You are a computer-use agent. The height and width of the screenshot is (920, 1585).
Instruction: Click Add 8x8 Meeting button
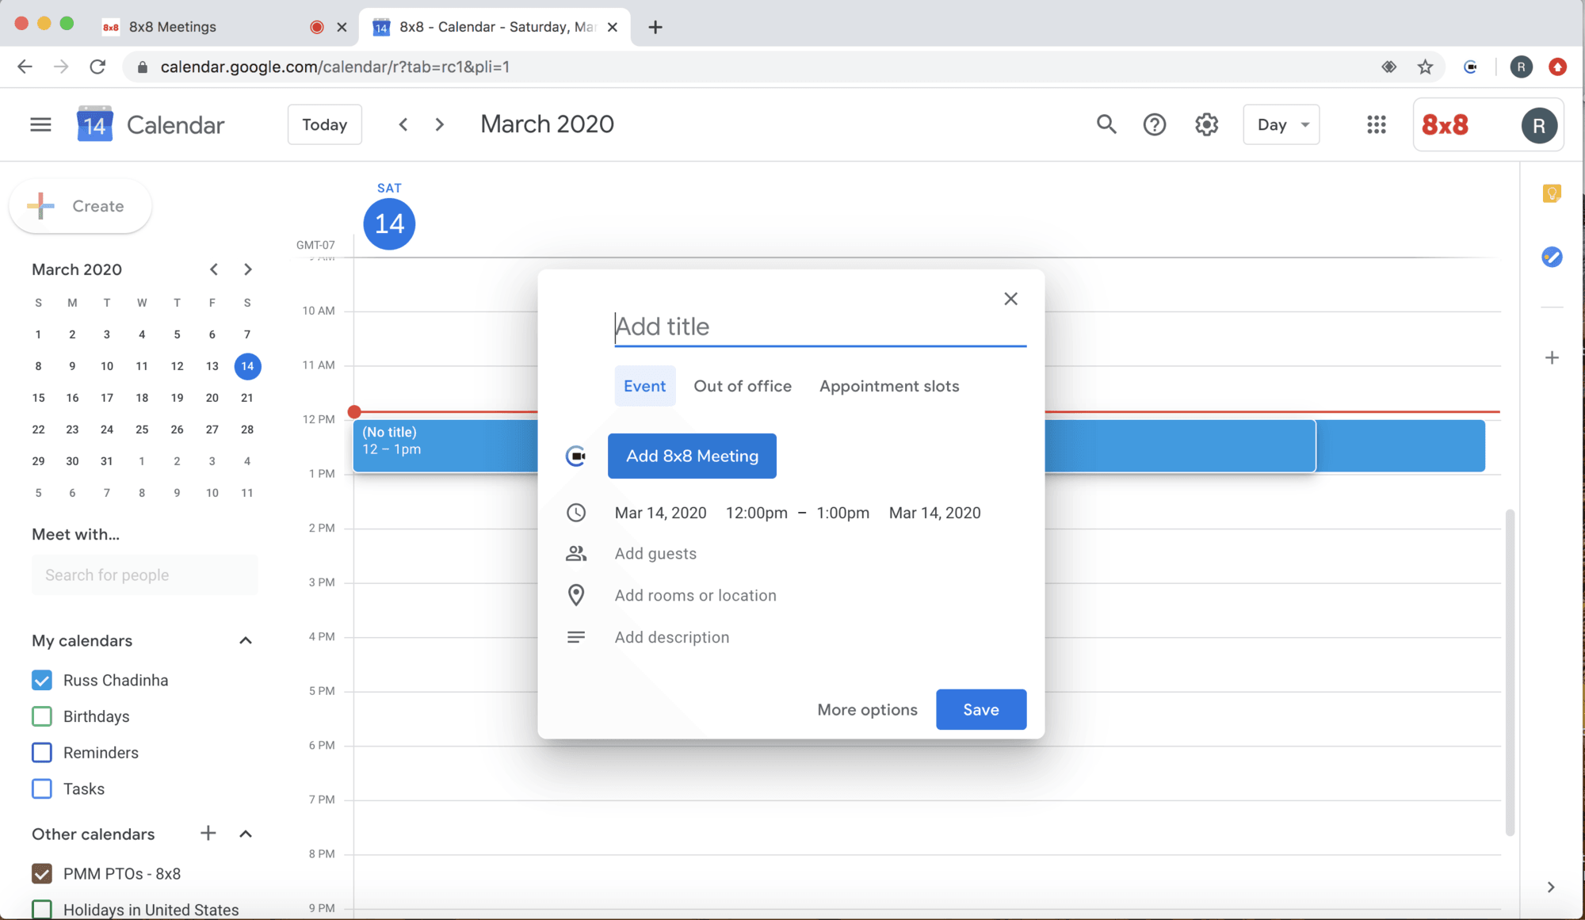692,456
